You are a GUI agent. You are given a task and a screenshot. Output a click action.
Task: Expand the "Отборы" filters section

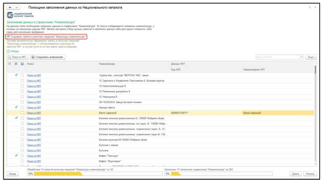(8, 51)
